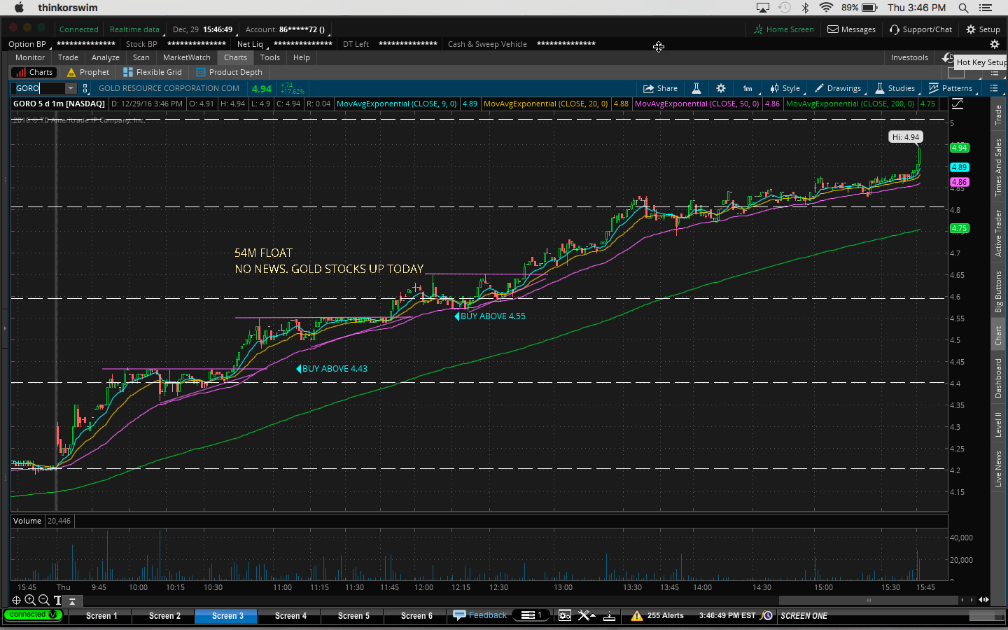Image resolution: width=1008 pixels, height=630 pixels.
Task: Open the Prophet chart view
Action: 88,72
